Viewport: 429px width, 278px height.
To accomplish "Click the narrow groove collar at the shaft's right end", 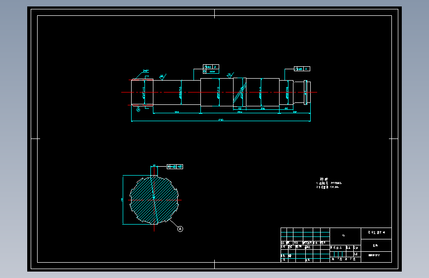I will [306, 92].
